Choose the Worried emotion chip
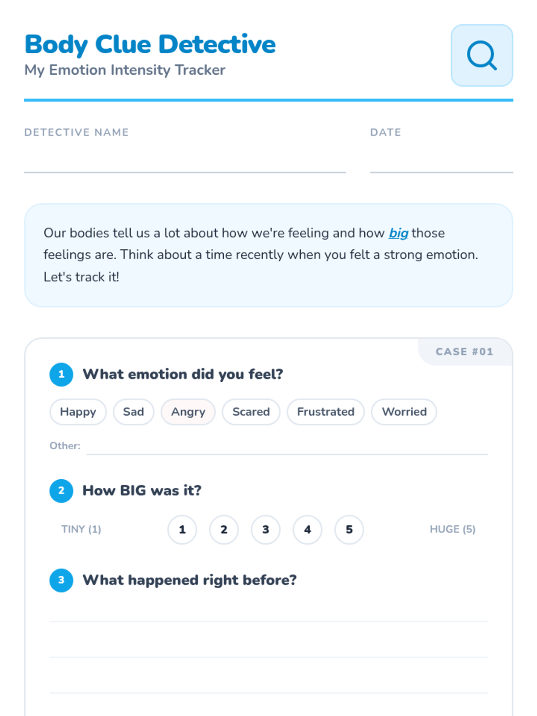The width and height of the screenshot is (537, 716). pyautogui.click(x=404, y=412)
